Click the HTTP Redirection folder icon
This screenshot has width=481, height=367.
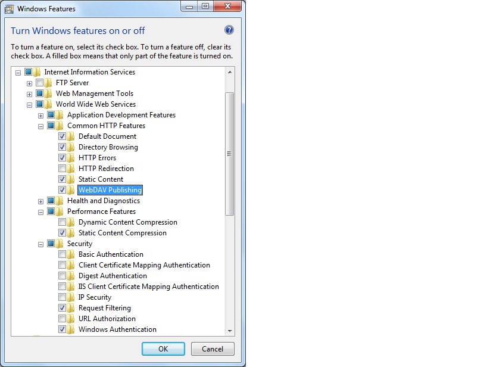(71, 169)
